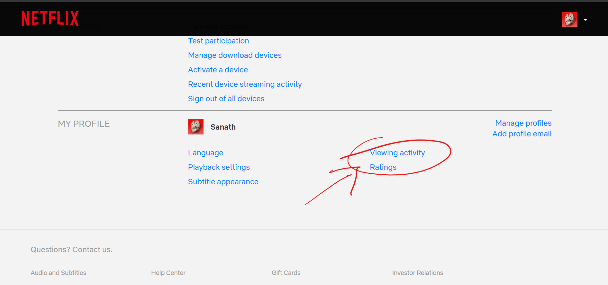
Task: Click the Sanath profile name
Action: 223,127
